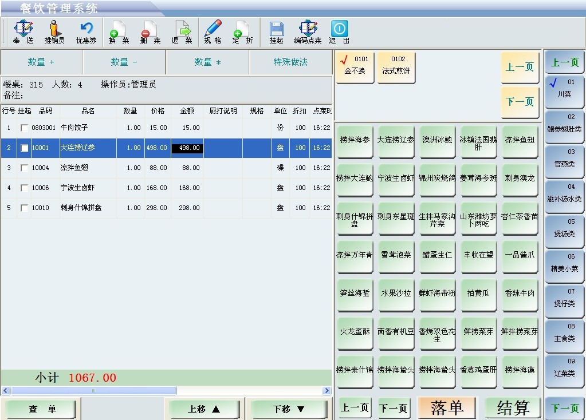Viewport: 586px width, 420px height.
Task: Toggle hold checkbox for 宁波生卤虾 row
Action: 24,188
